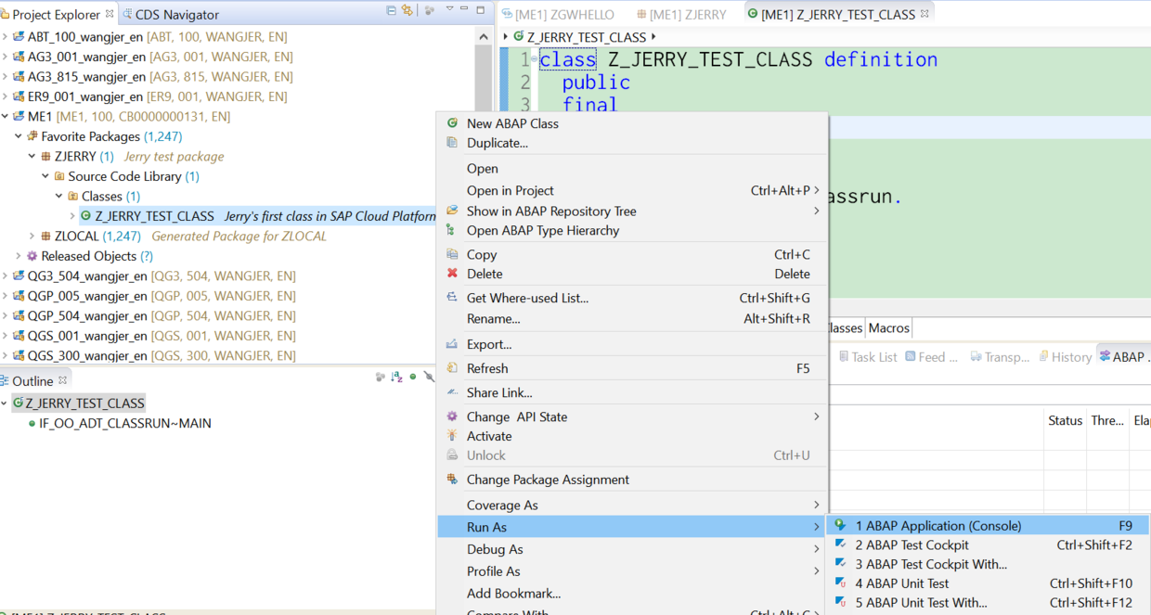Select QGS_300_wangjer_en project
The image size is (1151, 615).
pos(154,355)
